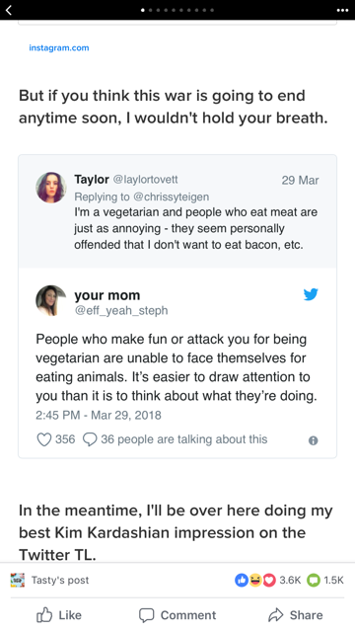The image size is (355, 632).
Task: Tap the speech bubble reply icon on tweet
Action: coord(90,439)
